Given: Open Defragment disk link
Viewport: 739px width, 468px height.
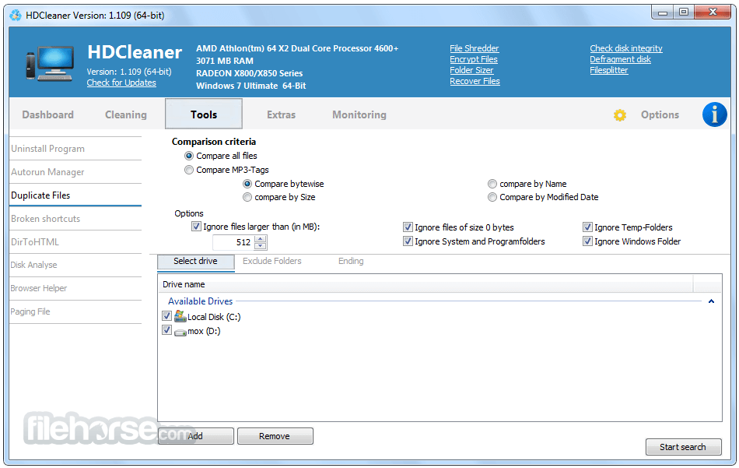Looking at the screenshot, I should click(x=620, y=59).
